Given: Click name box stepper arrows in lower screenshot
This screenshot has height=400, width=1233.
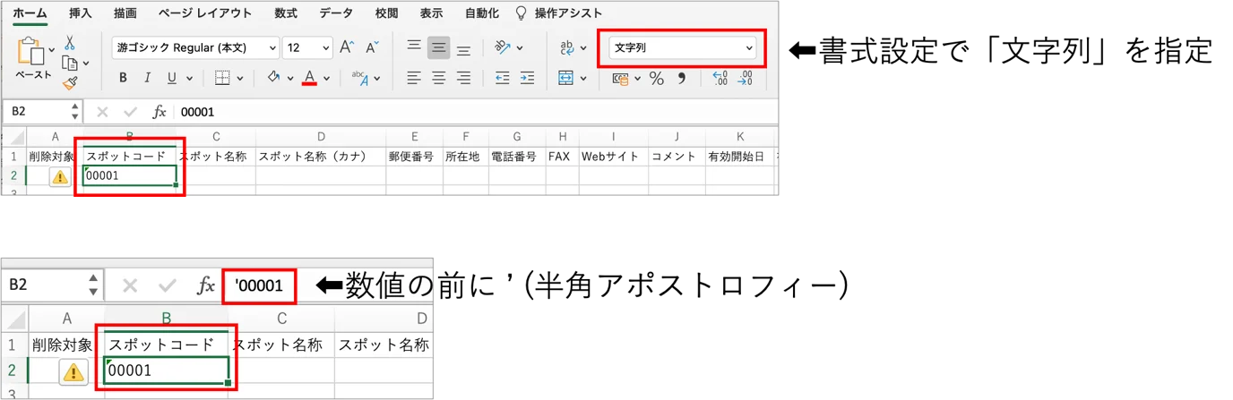Looking at the screenshot, I should 93,285.
